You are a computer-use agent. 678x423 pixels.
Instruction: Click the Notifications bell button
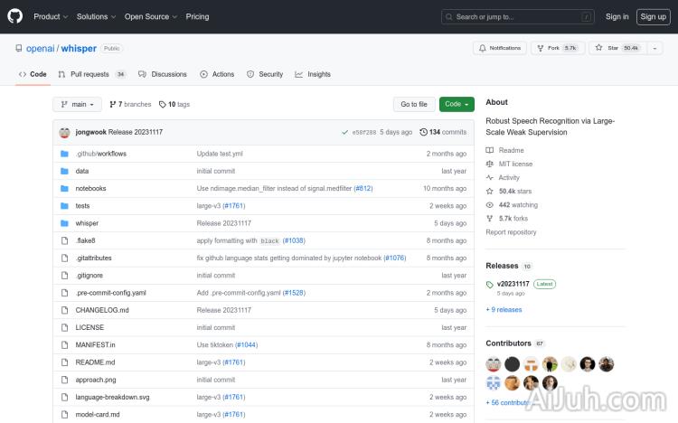499,48
